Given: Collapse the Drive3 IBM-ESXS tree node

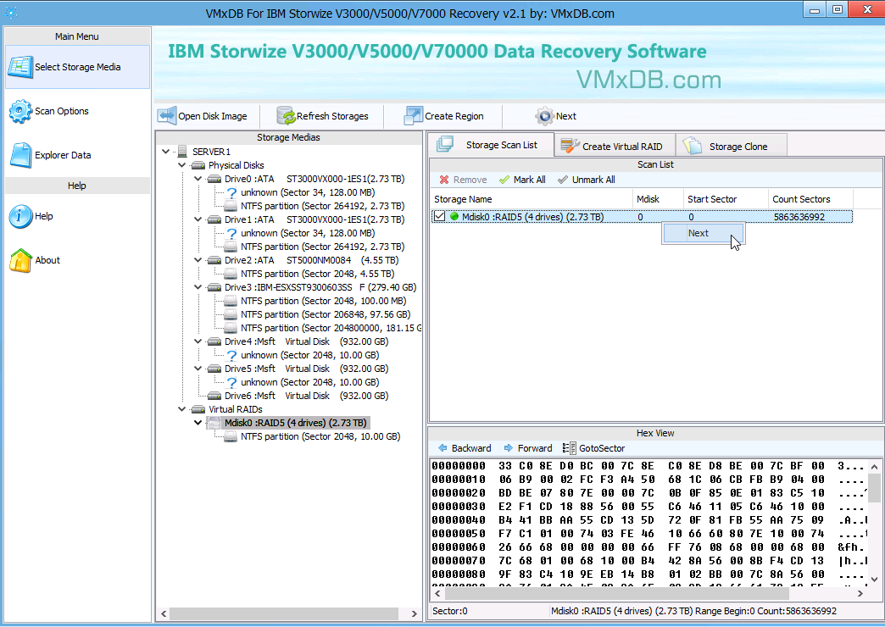Looking at the screenshot, I should pos(198,287).
